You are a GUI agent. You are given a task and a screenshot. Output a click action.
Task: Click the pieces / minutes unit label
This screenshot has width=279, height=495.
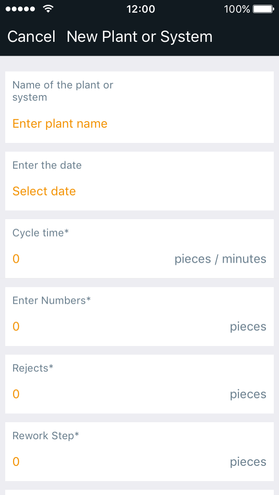(x=221, y=258)
